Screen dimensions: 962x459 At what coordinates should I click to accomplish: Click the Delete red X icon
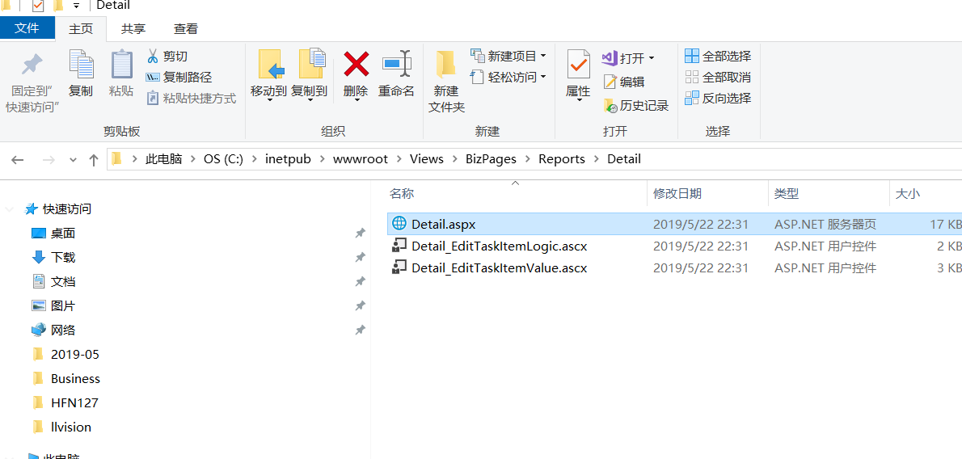pos(356,64)
